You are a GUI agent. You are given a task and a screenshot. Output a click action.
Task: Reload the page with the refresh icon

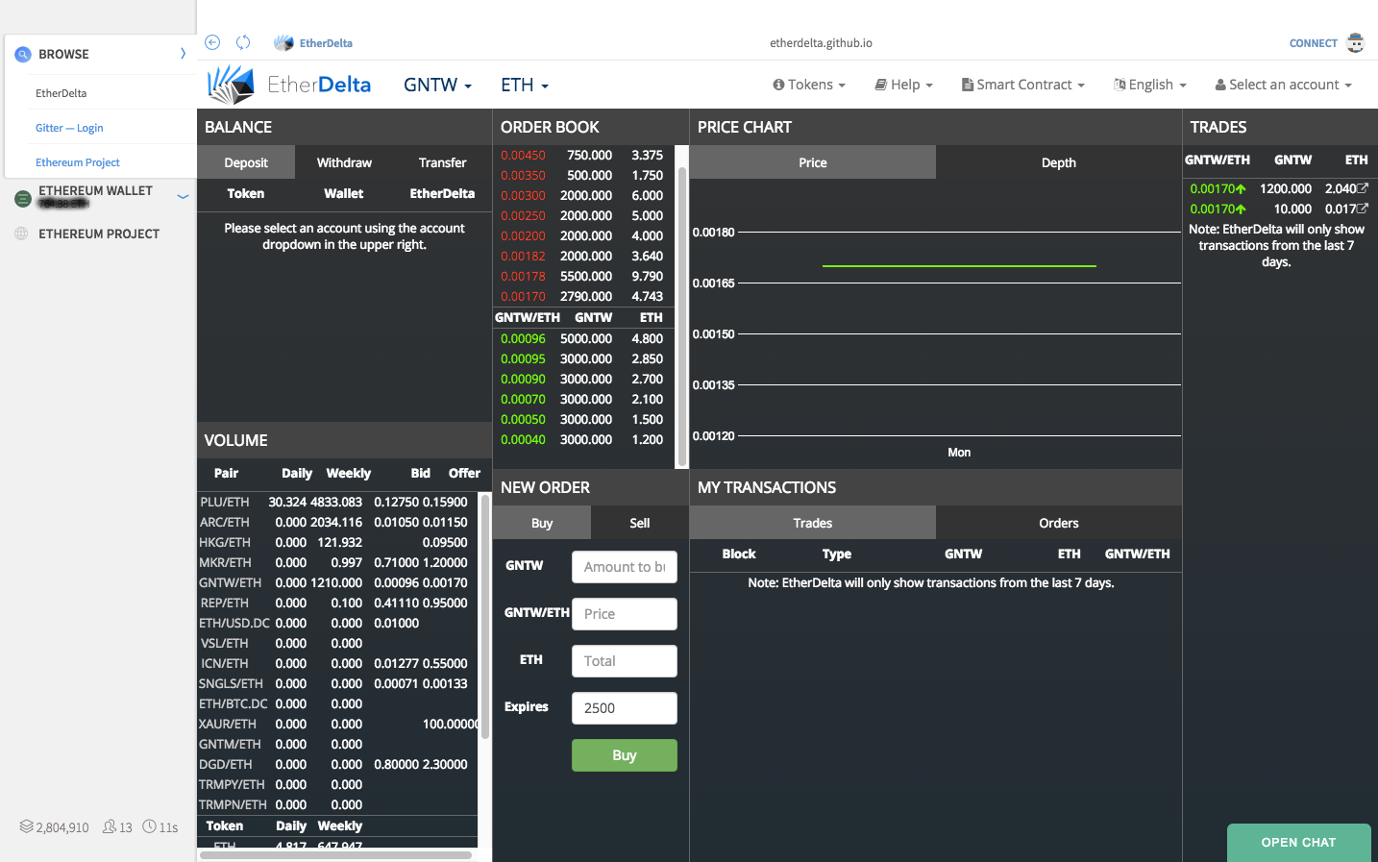point(243,42)
